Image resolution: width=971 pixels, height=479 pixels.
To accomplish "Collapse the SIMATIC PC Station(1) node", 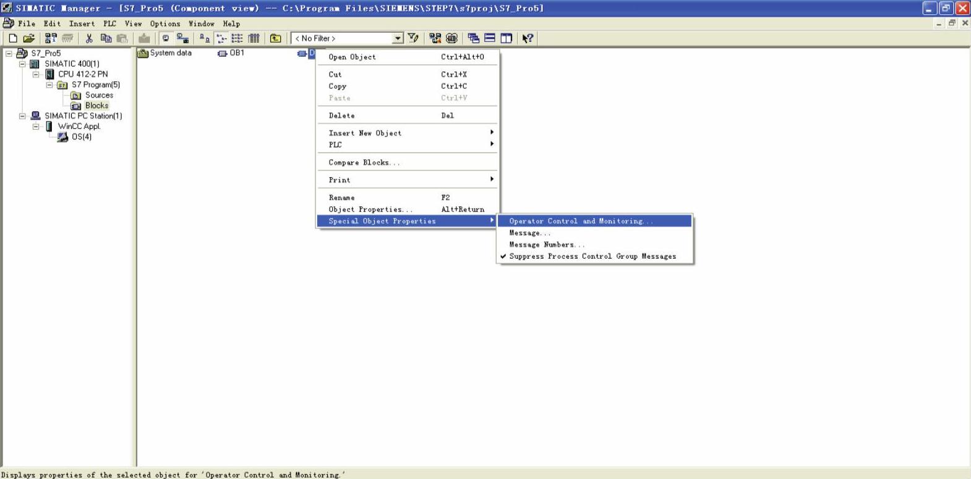I will 22,116.
